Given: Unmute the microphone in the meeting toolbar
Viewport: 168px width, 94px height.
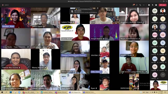Looking at the screenshot, I should pyautogui.click(x=152, y=5).
